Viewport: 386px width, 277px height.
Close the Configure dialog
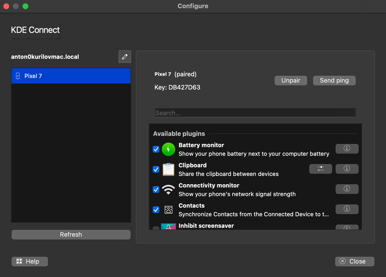tap(355, 262)
